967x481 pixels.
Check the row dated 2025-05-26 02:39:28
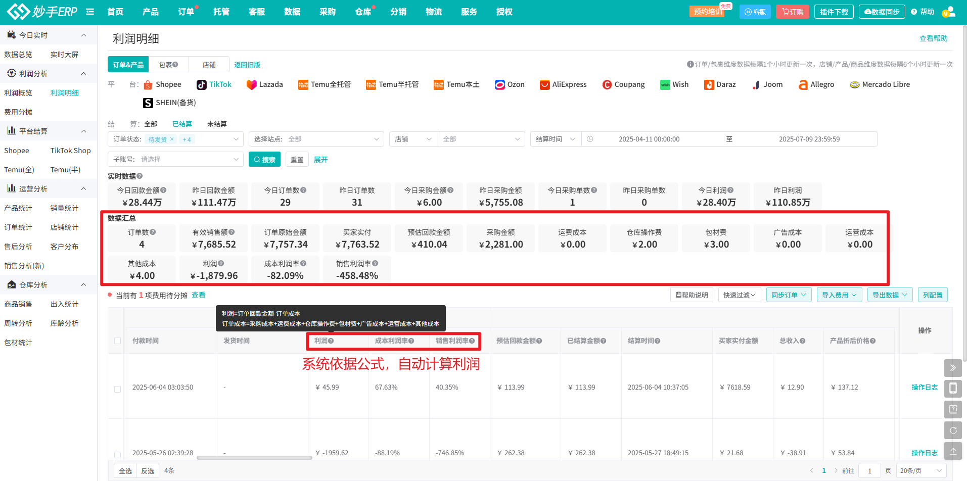[117, 454]
